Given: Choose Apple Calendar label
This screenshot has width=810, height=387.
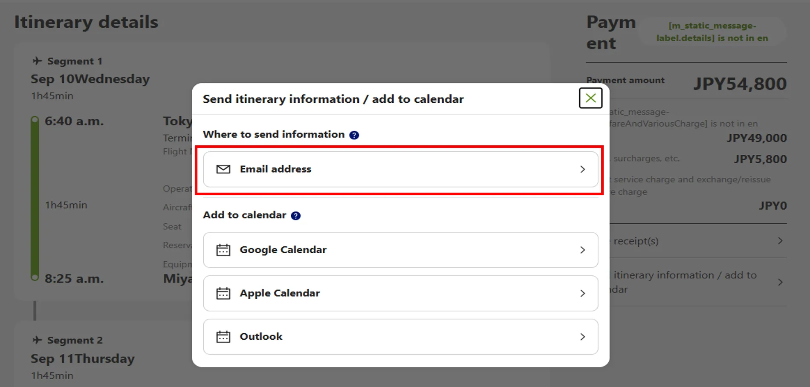Looking at the screenshot, I should click(x=280, y=293).
